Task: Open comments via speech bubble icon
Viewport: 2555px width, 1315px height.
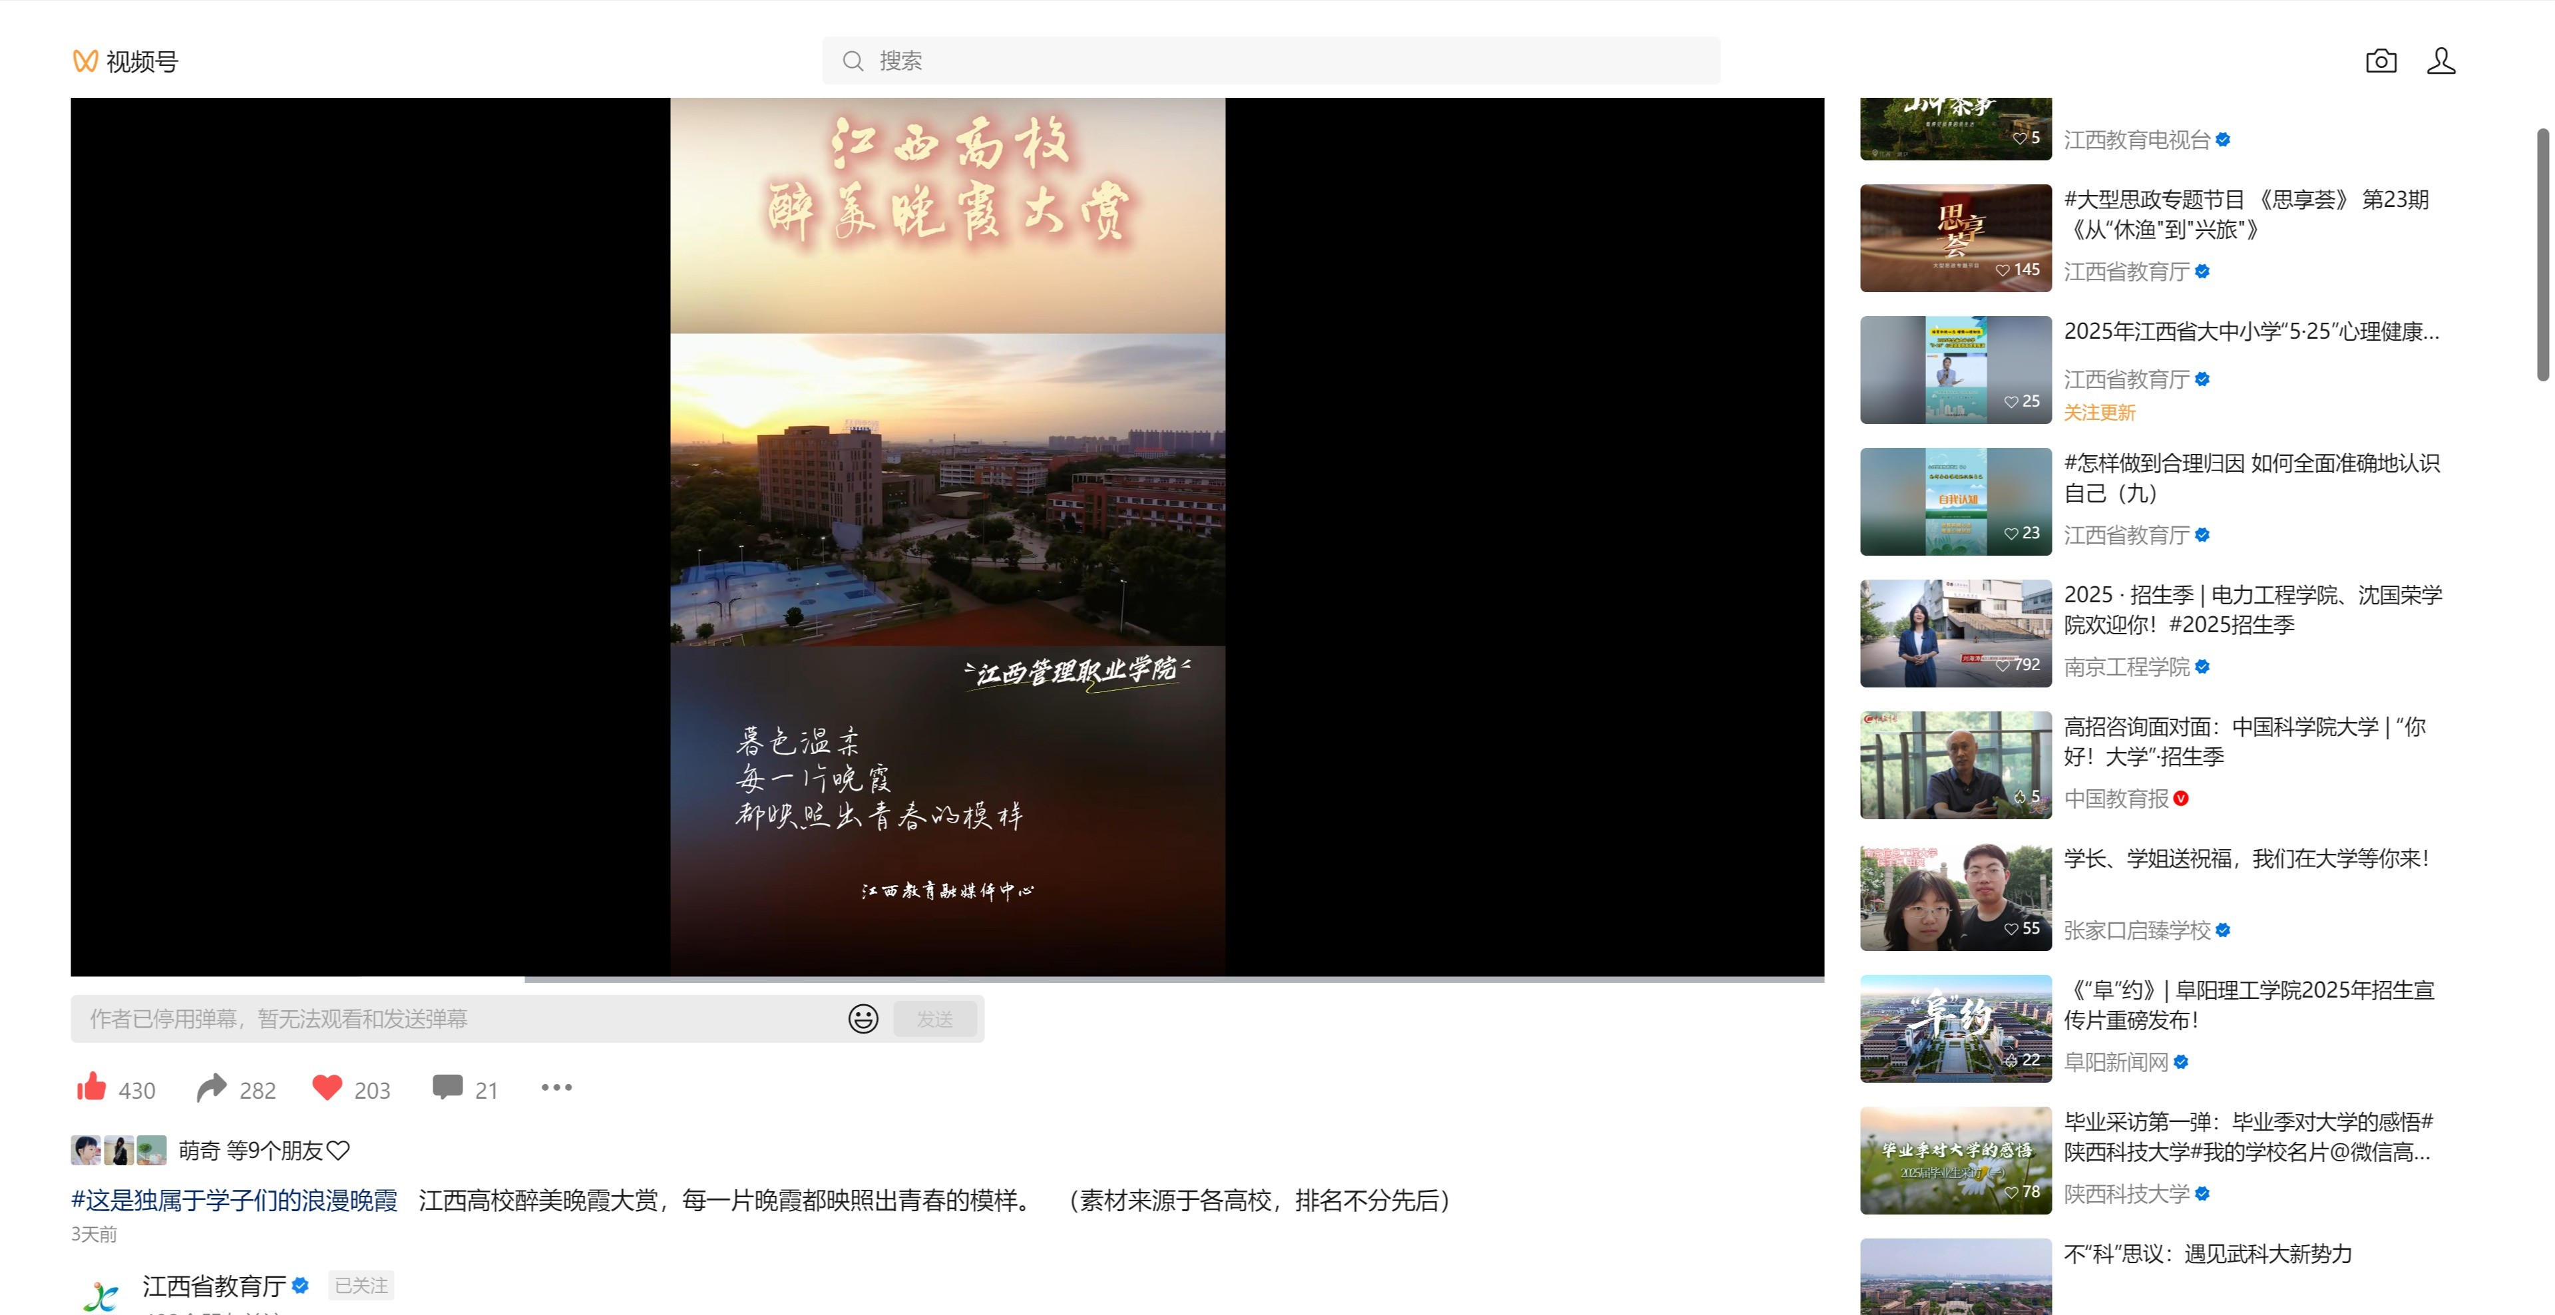Action: 447,1087
